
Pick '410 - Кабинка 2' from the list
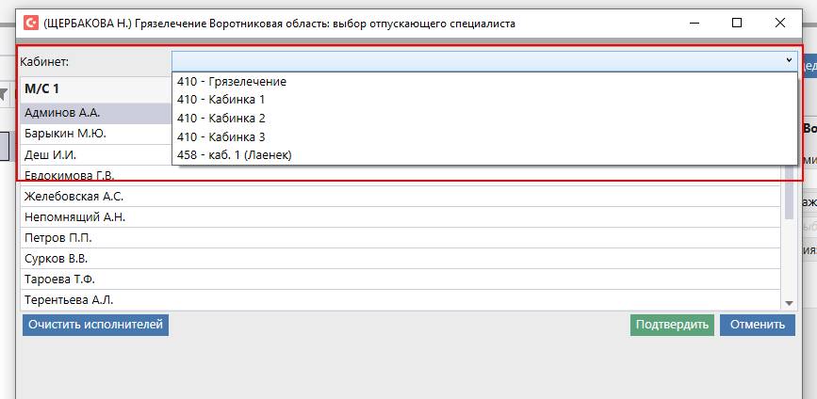coord(221,119)
